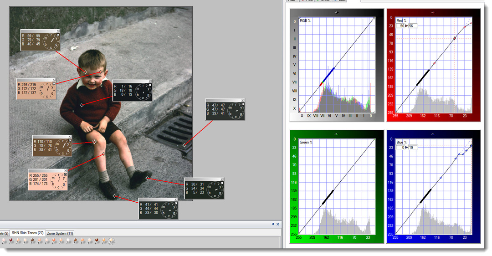Screen dimensions: 492x256
Task: Click the Red curve output value field 56
Action: (x=412, y=26)
